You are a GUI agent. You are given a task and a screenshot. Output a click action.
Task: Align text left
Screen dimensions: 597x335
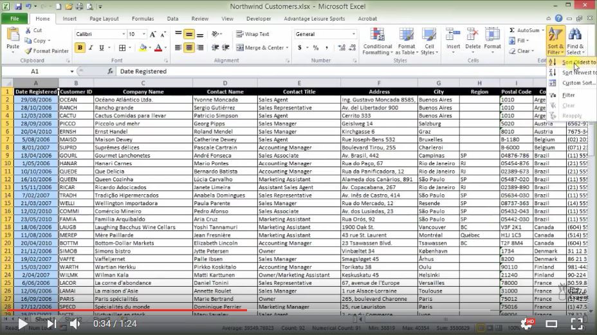click(x=178, y=48)
